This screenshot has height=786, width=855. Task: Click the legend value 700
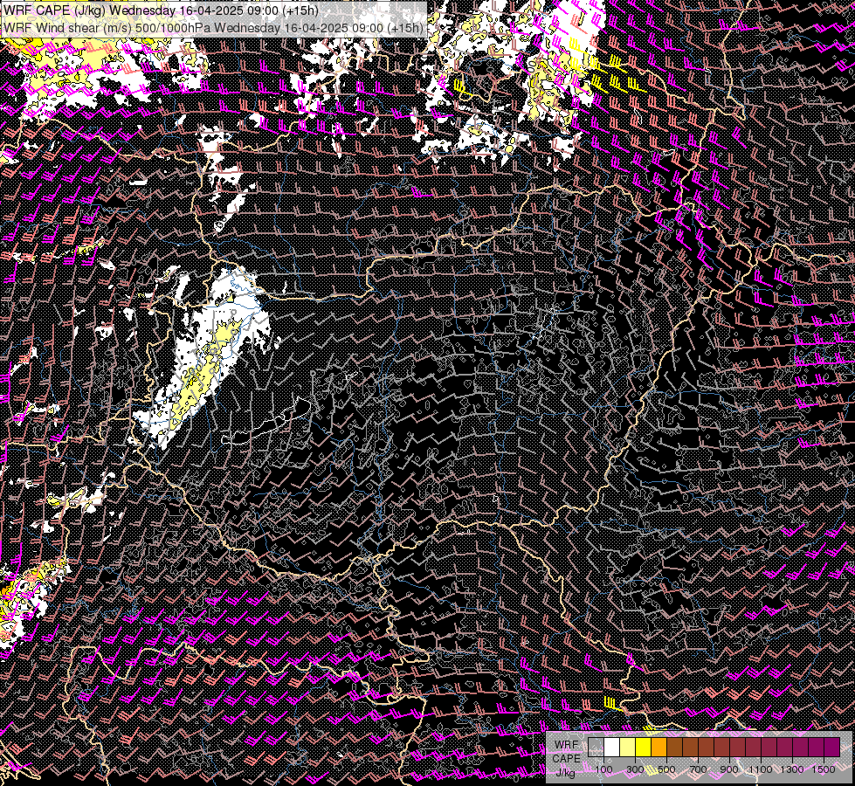699,769
